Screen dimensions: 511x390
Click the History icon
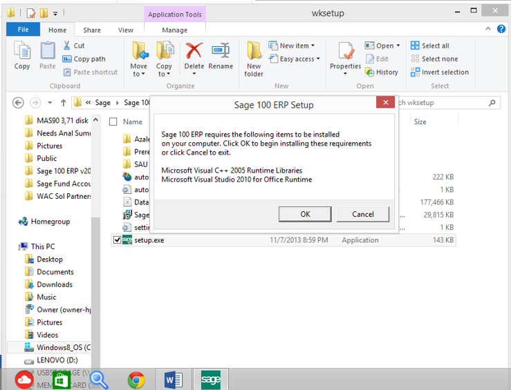369,72
